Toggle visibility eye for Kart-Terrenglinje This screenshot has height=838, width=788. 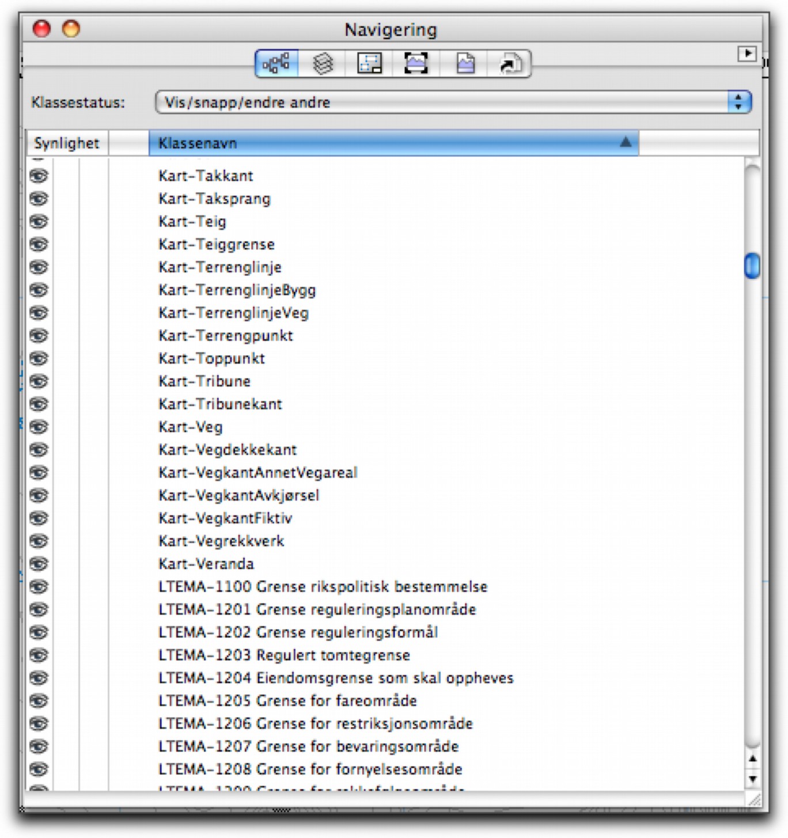[x=39, y=267]
